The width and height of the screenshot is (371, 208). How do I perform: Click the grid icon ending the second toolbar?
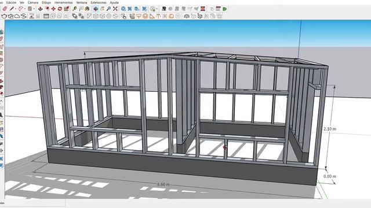coord(219,16)
